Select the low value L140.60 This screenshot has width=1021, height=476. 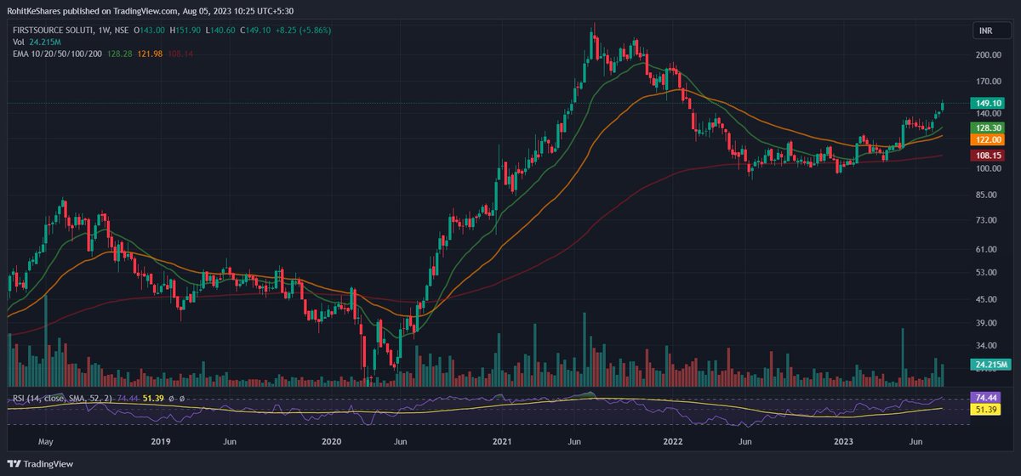(221, 30)
